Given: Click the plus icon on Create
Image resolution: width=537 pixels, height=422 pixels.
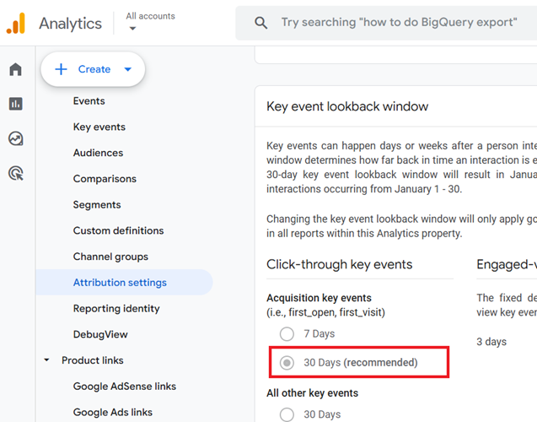Looking at the screenshot, I should click(61, 69).
